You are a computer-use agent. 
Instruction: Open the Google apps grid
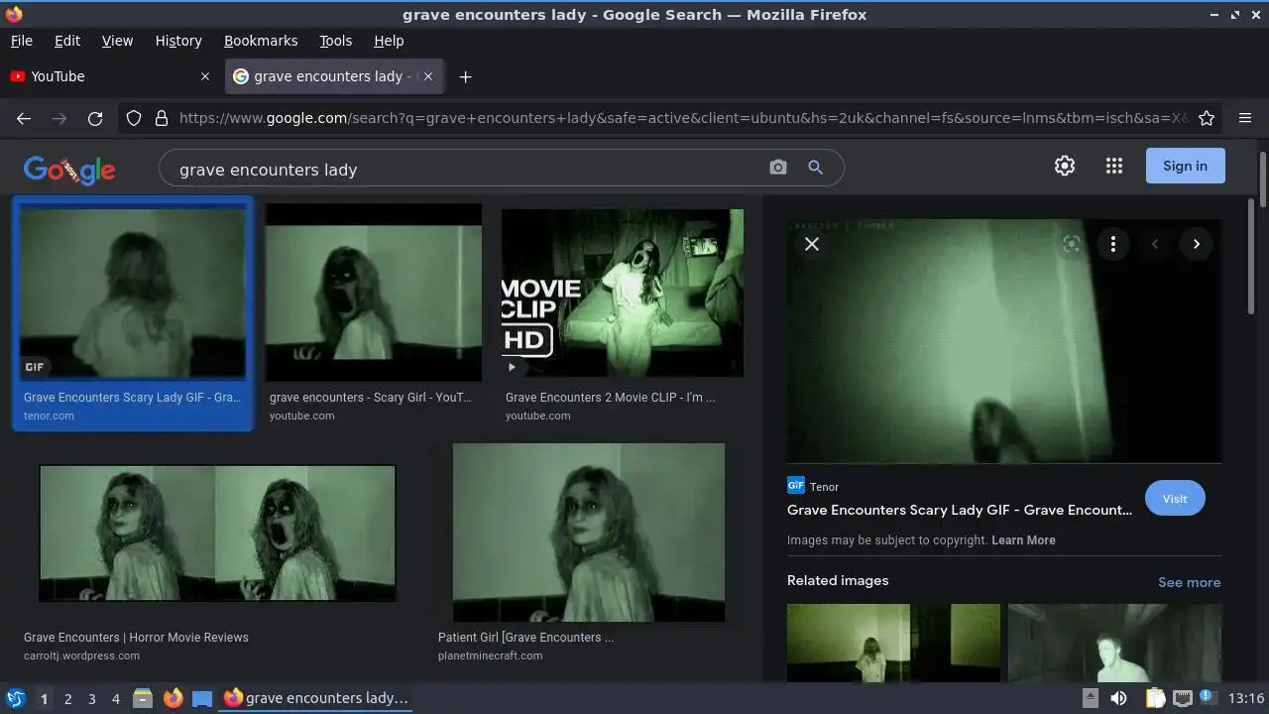(1114, 166)
